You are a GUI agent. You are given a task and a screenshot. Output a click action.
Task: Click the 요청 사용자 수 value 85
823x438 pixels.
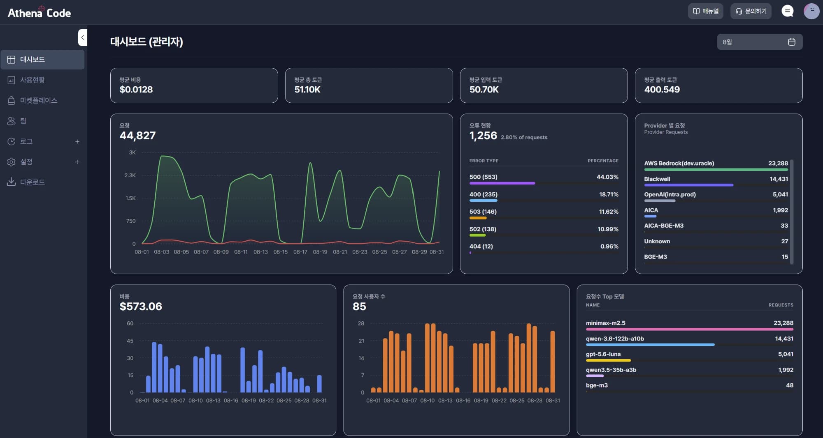(359, 307)
